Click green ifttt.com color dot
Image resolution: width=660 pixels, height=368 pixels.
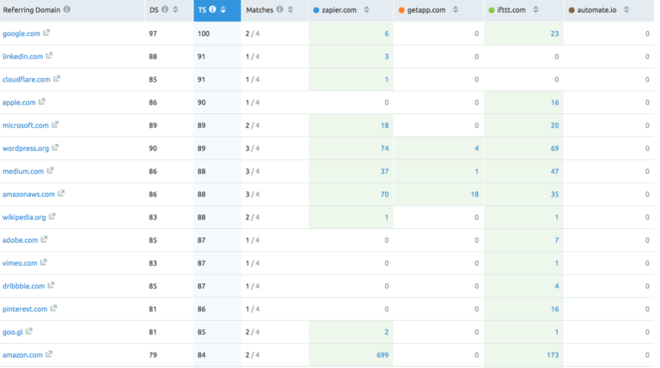point(492,10)
